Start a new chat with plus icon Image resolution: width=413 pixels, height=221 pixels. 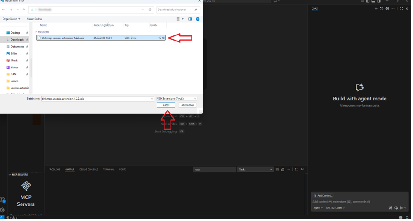tap(376, 9)
